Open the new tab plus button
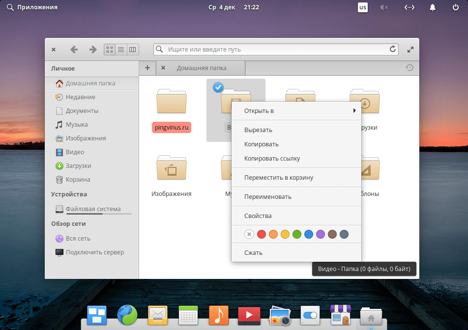 147,68
